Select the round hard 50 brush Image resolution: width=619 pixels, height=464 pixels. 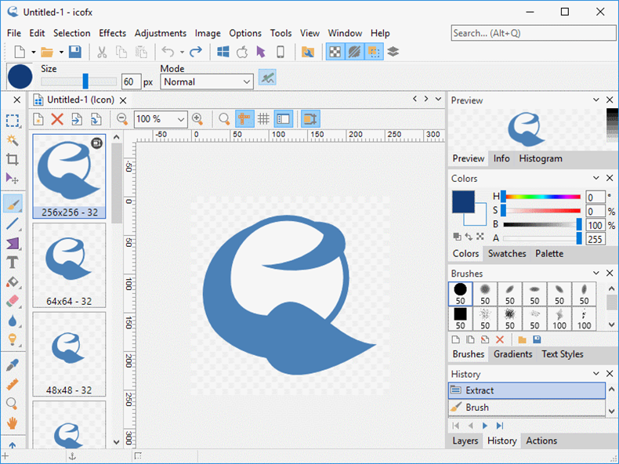tap(460, 294)
